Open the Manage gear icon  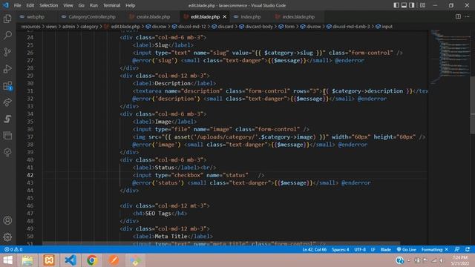[x=7, y=237]
